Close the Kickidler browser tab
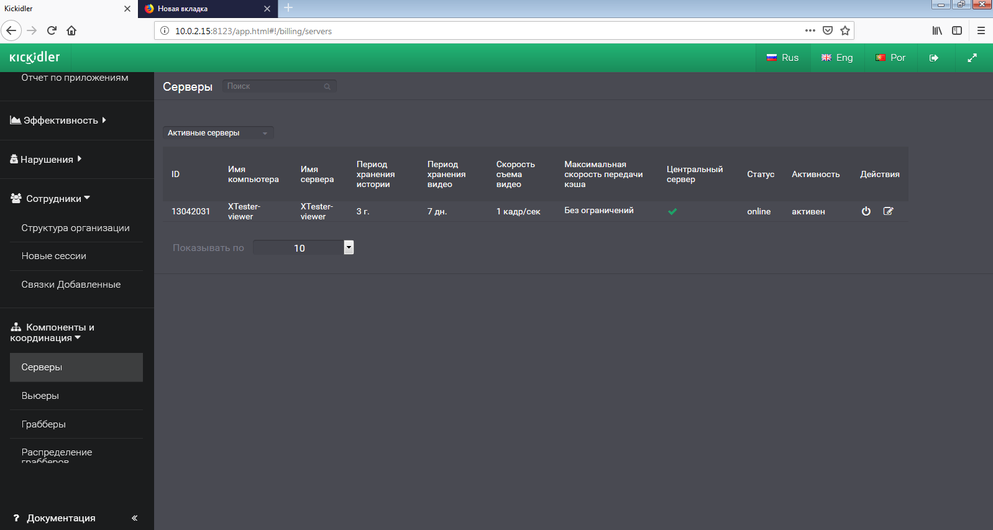The width and height of the screenshot is (993, 530). point(127,9)
